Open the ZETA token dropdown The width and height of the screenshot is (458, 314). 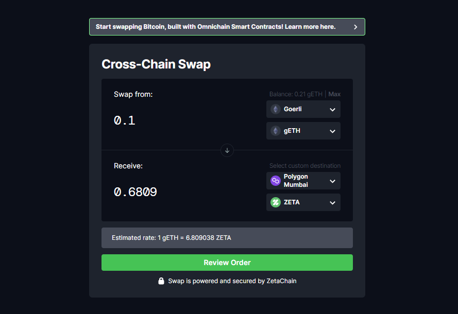click(303, 202)
